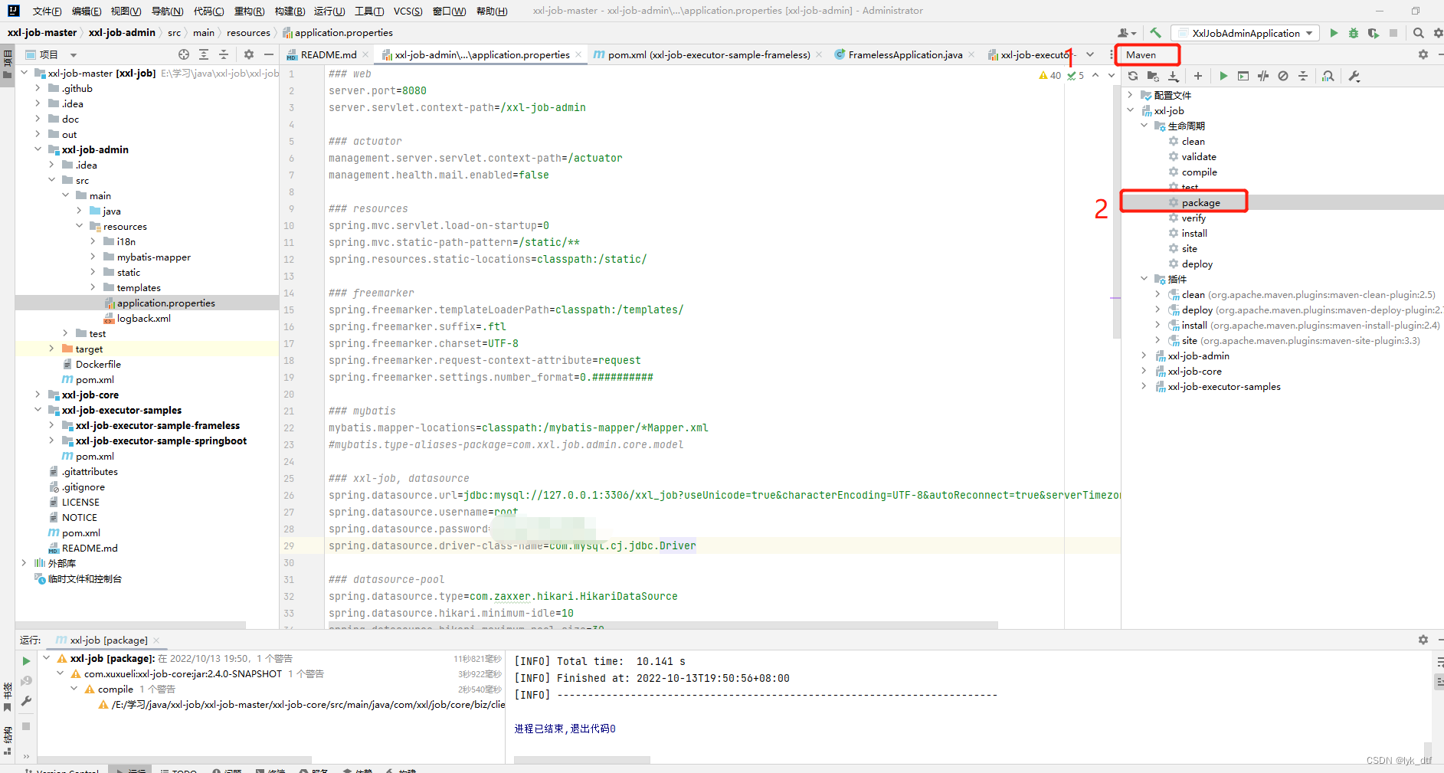The image size is (1444, 773).
Task: Build project with the hammer icon
Action: (x=1155, y=33)
